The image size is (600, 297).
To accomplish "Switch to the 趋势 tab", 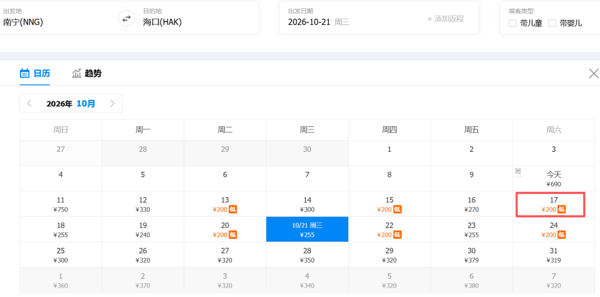I will pyautogui.click(x=87, y=73).
